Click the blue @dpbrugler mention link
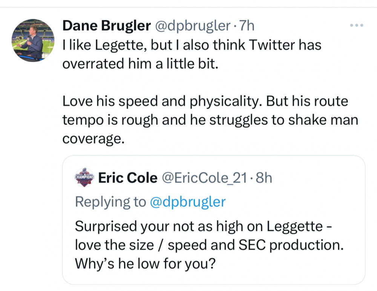Viewport: 377px width, 291px height. click(x=188, y=202)
